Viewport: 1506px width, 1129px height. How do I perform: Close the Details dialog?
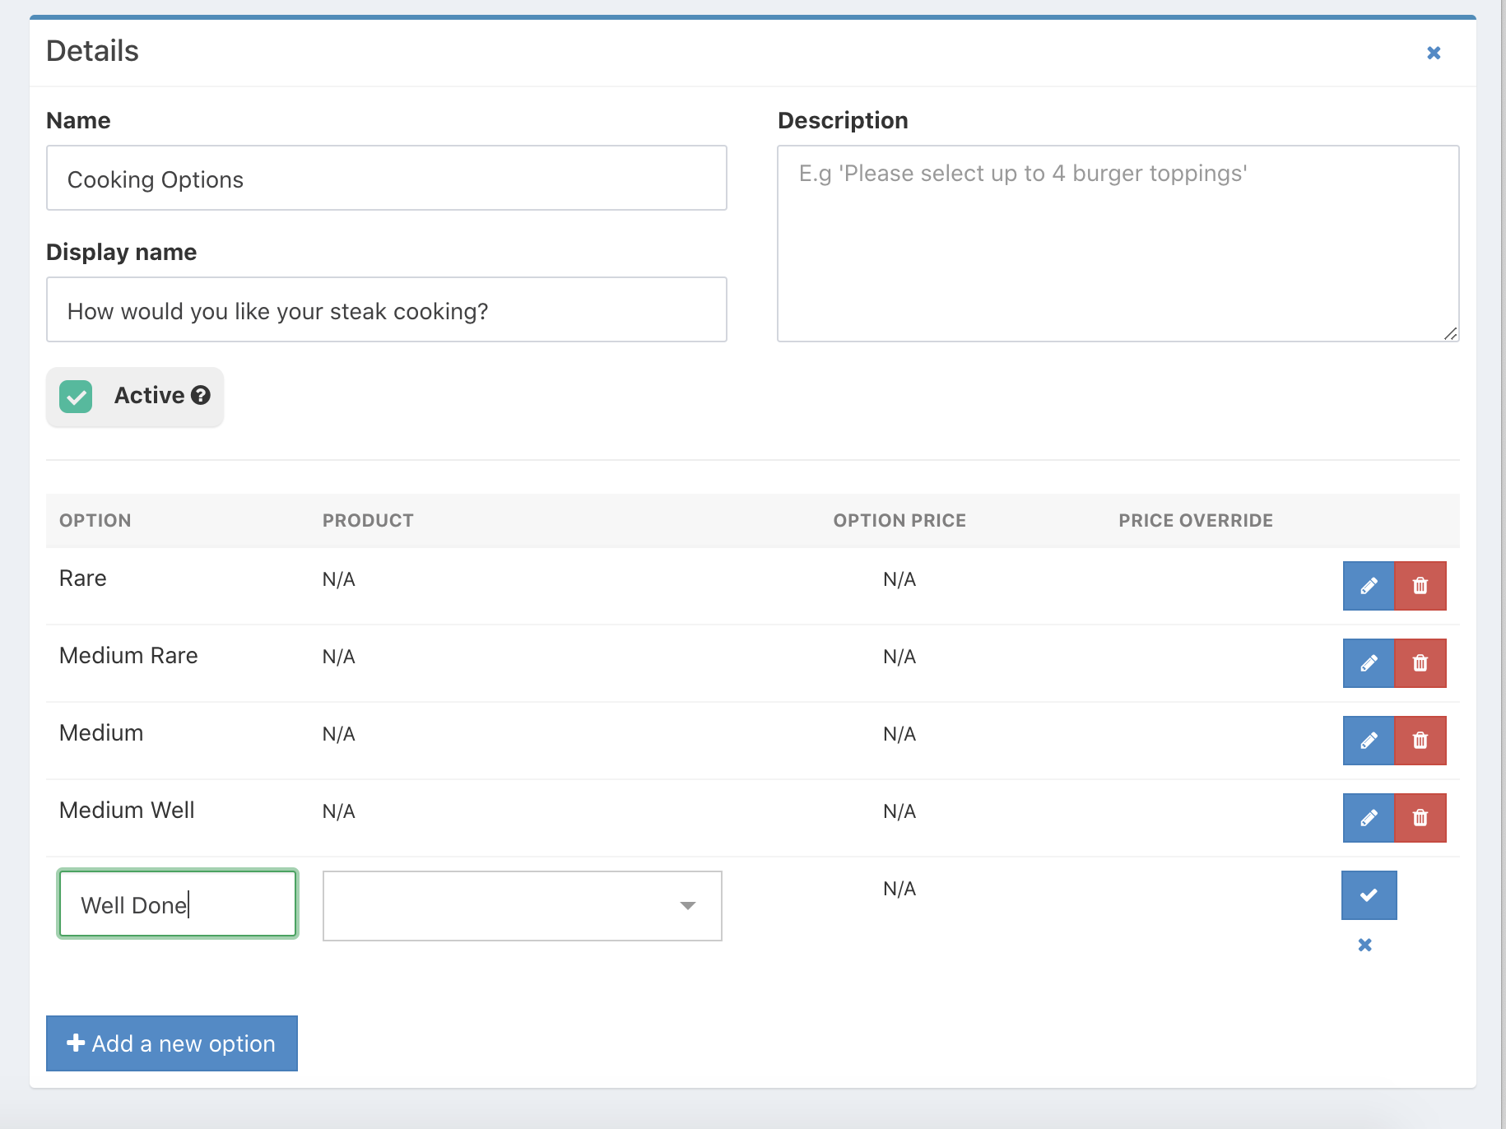(x=1434, y=53)
